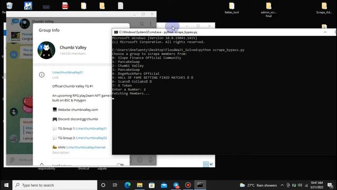The height and width of the screenshot is (190, 337).
Task: Click the cmd window title bar icon
Action: click(116, 32)
